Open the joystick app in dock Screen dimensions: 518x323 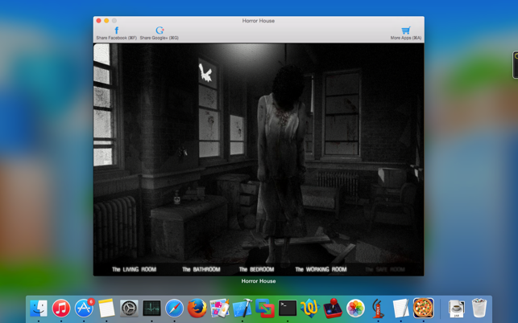click(333, 309)
